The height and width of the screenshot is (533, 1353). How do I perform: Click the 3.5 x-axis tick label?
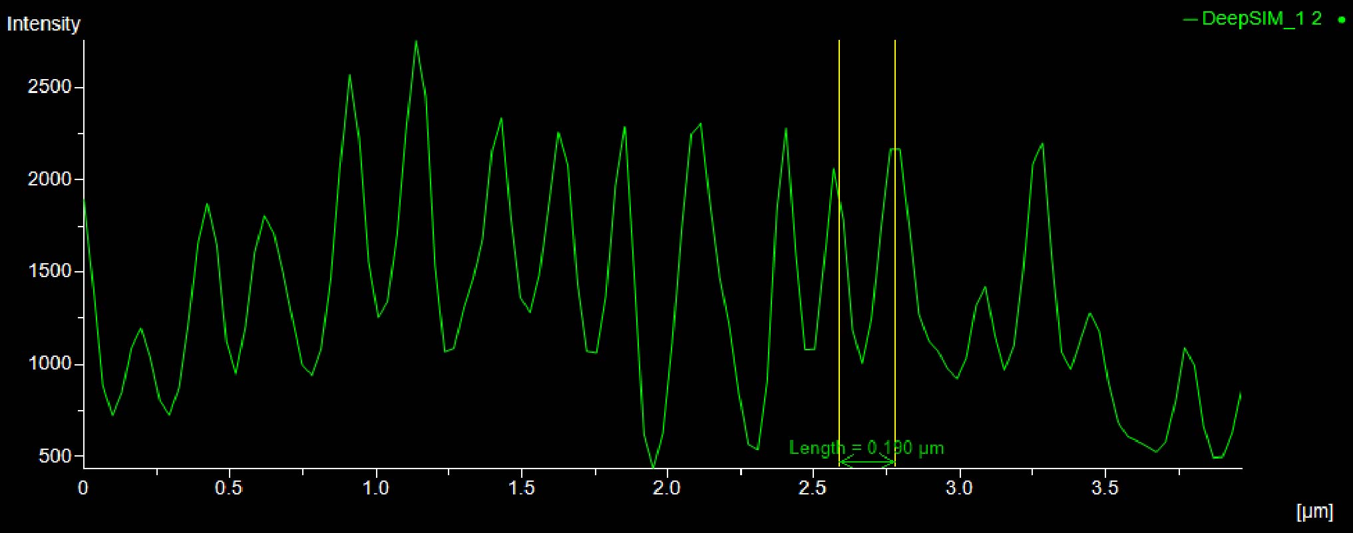1105,488
